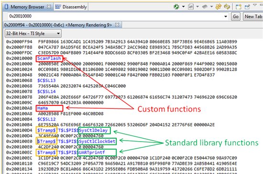
Task: Click memory value 1923DB29
Action: pyautogui.click(x=48, y=169)
